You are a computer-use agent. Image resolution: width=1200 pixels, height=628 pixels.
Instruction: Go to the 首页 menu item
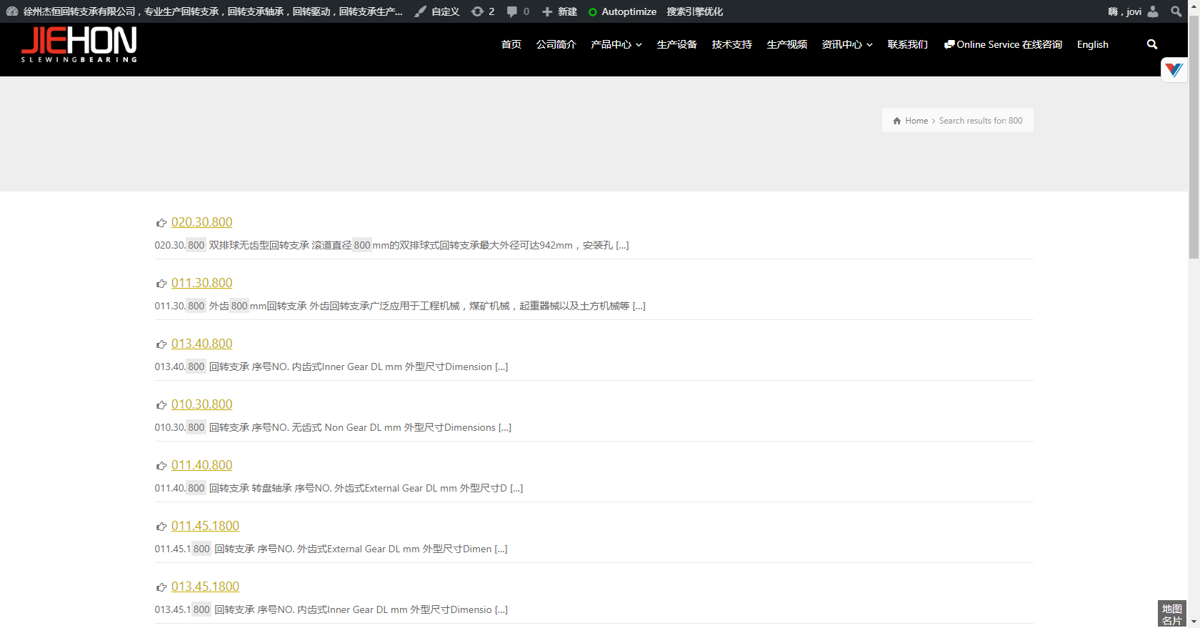tap(511, 44)
